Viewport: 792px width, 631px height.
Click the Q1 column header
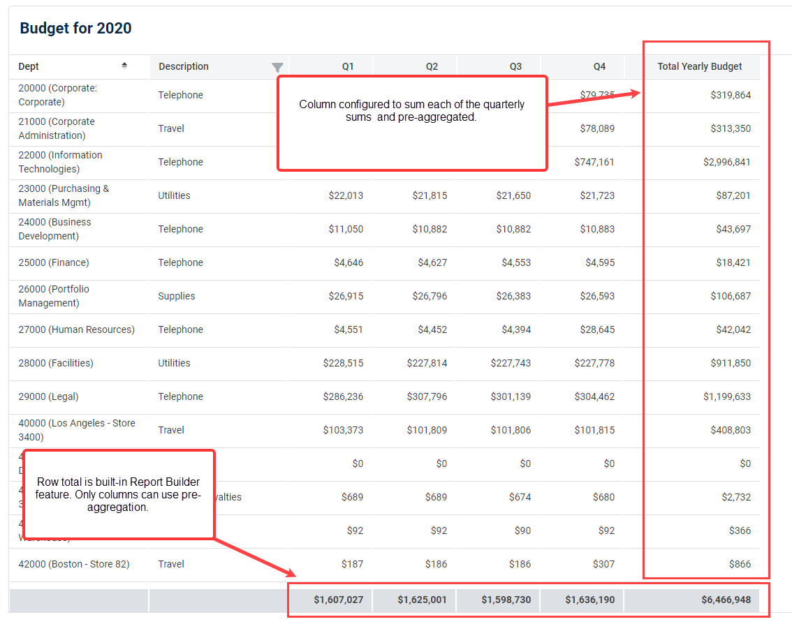pyautogui.click(x=347, y=66)
